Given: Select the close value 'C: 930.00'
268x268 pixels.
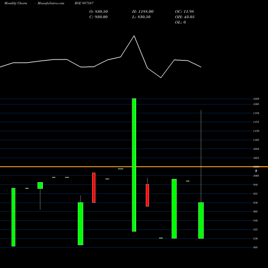Looking at the screenshot, I should 99,17.
